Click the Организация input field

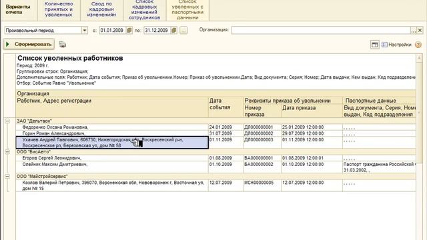tap(321, 30)
